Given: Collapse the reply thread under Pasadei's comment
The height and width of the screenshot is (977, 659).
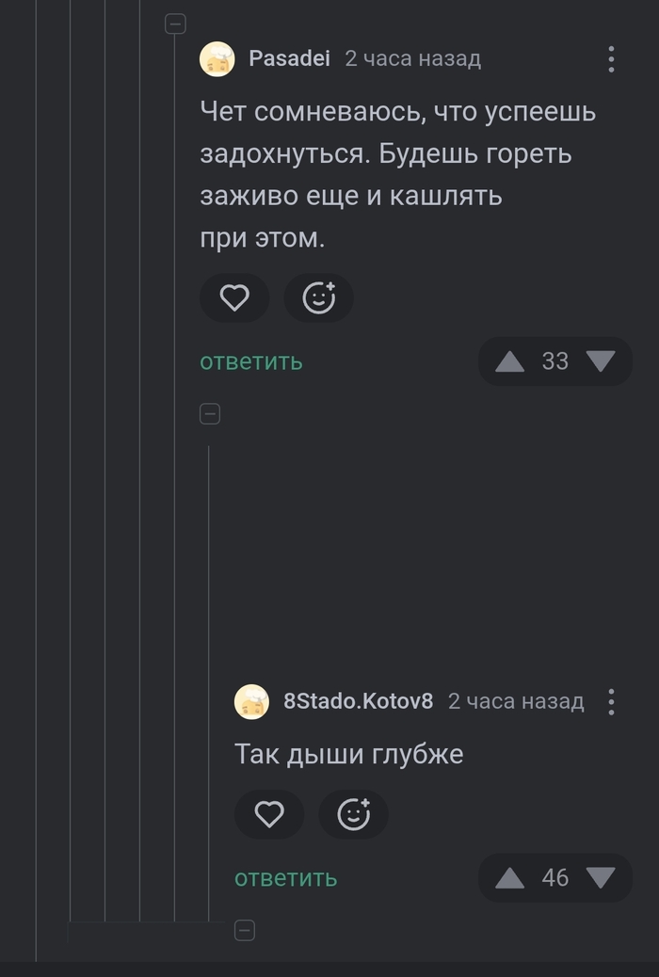Looking at the screenshot, I should click(210, 413).
